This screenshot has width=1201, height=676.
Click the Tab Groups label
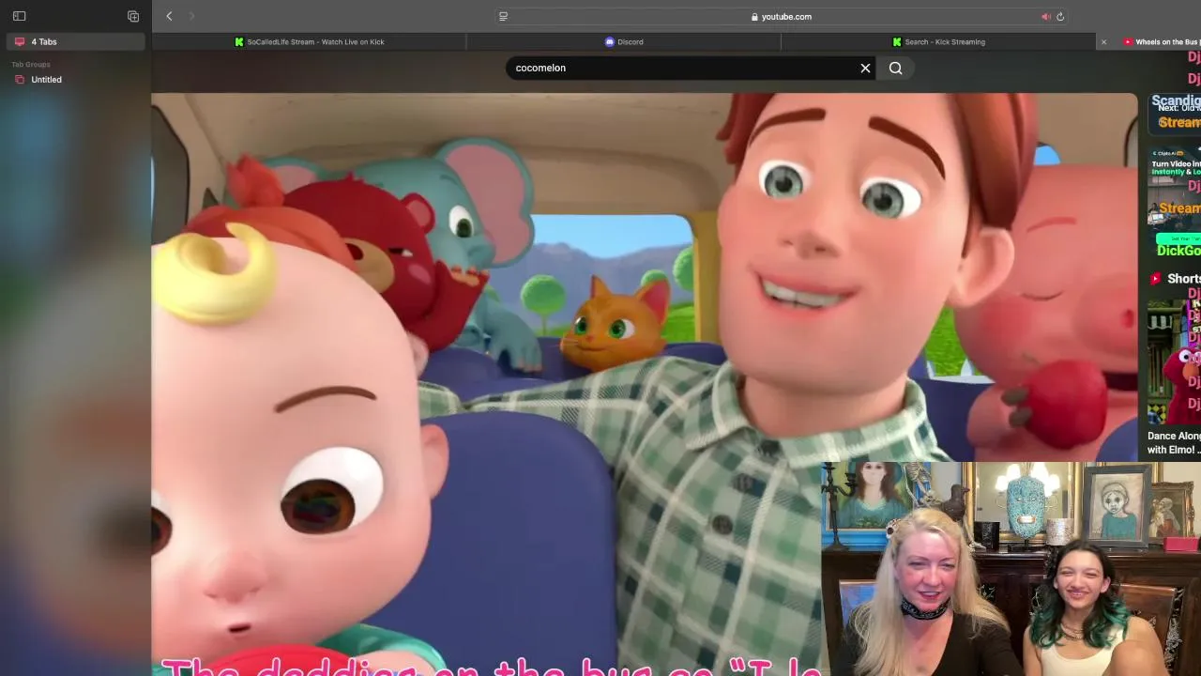tap(31, 64)
